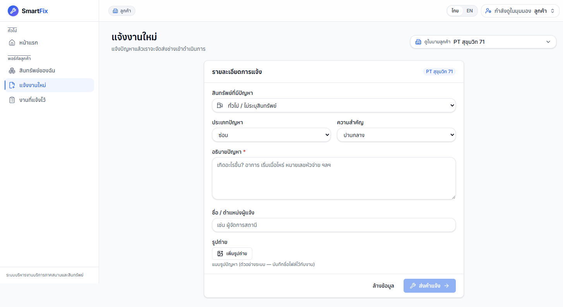
Task: Click the new-document icon beside แจ้งงานใหม่
Action: click(12, 85)
